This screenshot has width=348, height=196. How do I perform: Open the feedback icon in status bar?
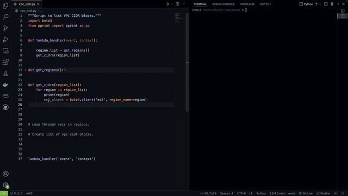336,193
